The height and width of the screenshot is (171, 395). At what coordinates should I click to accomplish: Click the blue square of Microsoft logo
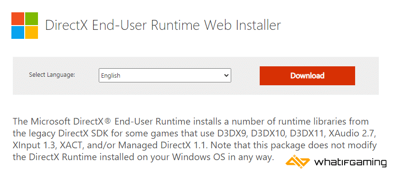point(18,33)
